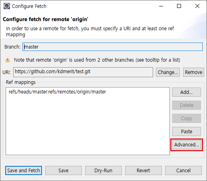Focus the Branch input field
Viewport: 207px width, 181px height.
coord(112,47)
